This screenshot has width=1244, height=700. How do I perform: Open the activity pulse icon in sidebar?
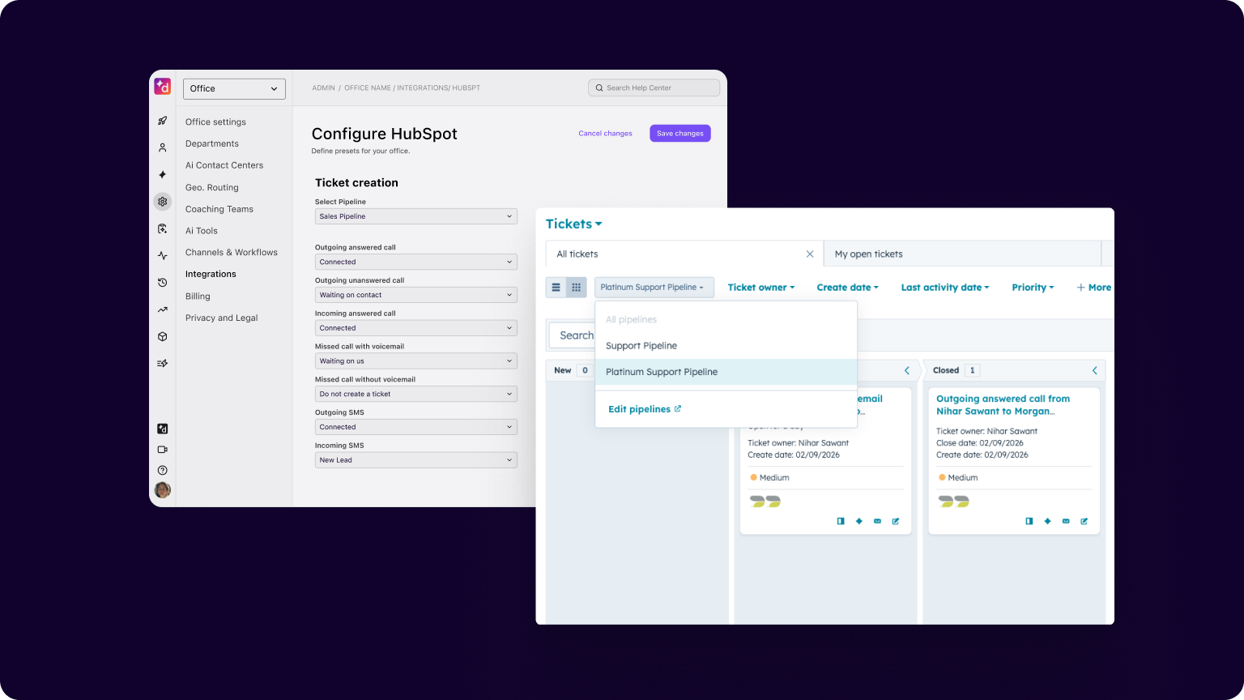click(162, 255)
